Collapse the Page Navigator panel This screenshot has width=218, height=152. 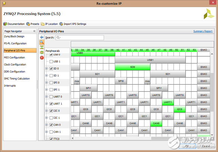point(34,31)
